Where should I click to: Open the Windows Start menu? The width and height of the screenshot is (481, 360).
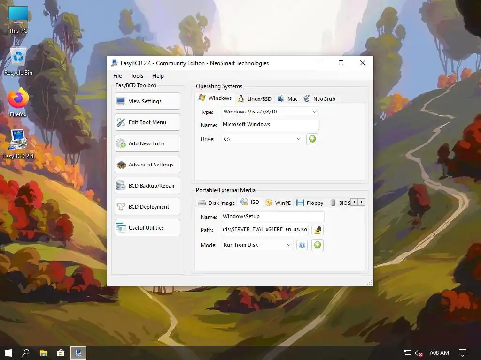point(8,353)
